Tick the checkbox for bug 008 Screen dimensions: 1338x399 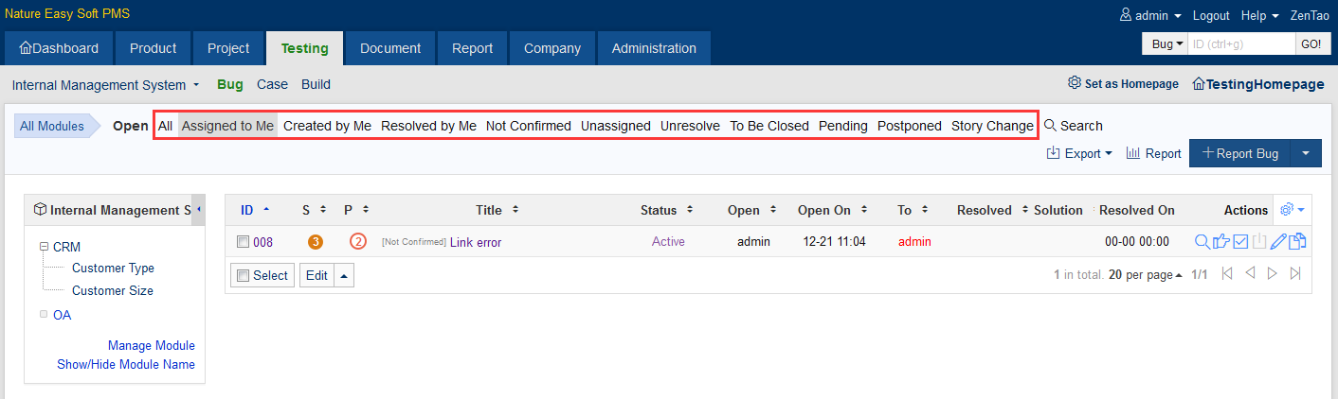click(x=244, y=242)
